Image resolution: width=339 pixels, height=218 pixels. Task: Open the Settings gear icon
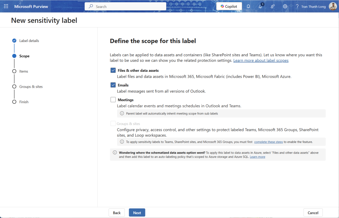285,6
